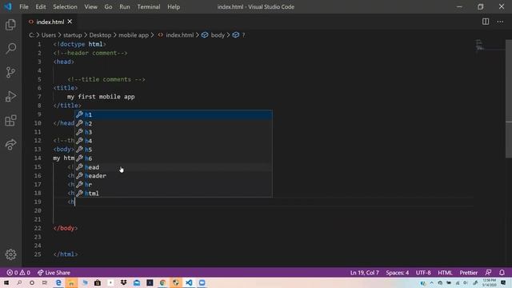Open the Search view in activity bar
The height and width of the screenshot is (288, 512).
click(x=10, y=49)
